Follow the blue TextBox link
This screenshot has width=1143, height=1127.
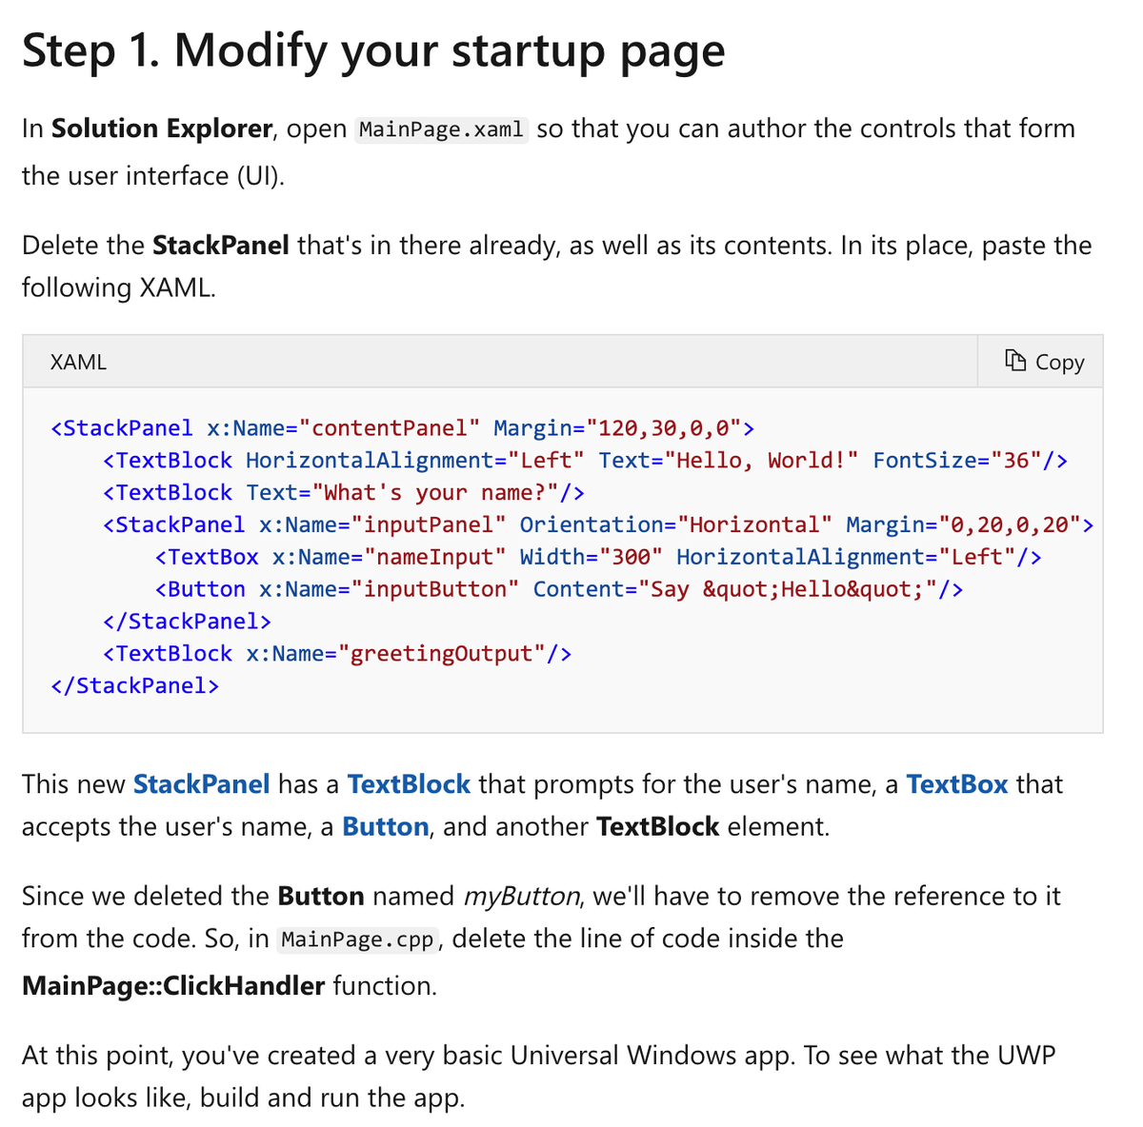pyautogui.click(x=957, y=784)
